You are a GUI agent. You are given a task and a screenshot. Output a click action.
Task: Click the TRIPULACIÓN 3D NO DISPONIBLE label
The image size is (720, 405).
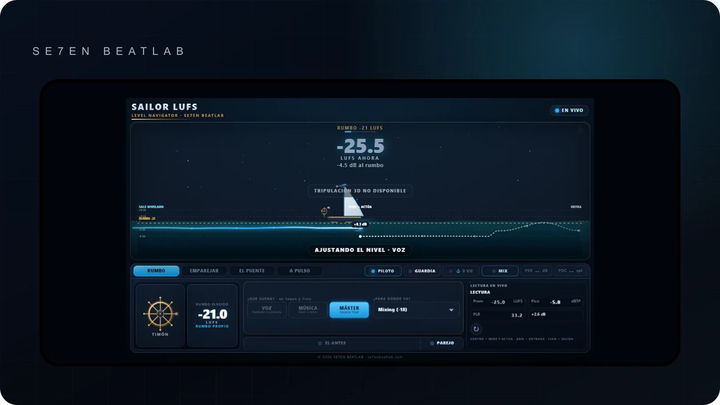tap(360, 191)
